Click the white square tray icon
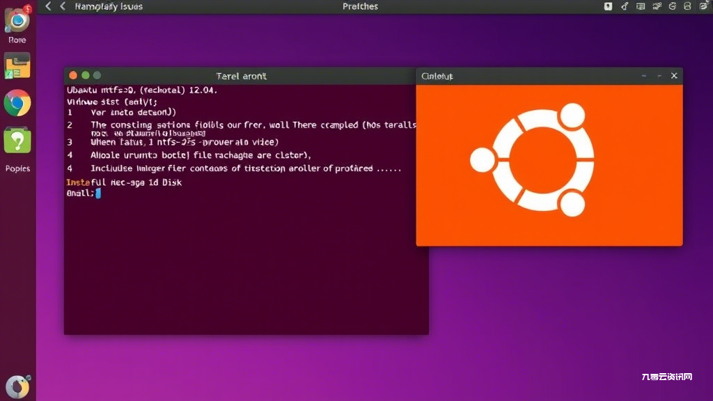Viewport: 713px width, 401px height. [608, 6]
